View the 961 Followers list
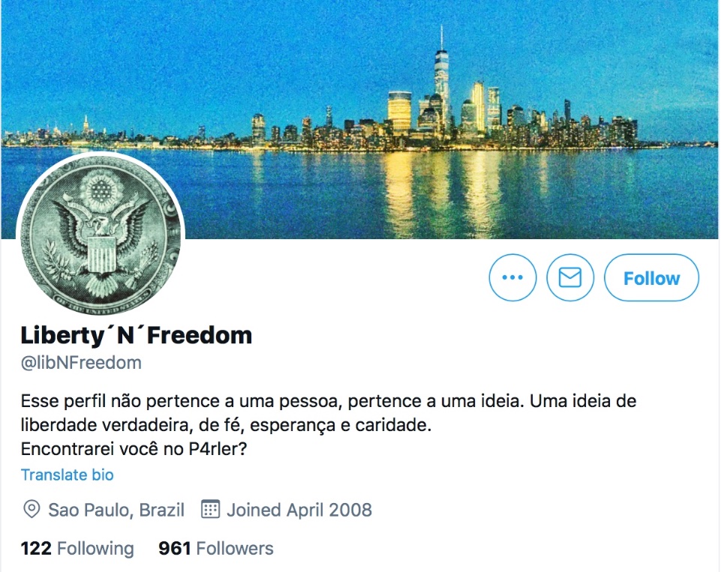Image resolution: width=721 pixels, height=572 pixels. pyautogui.click(x=215, y=548)
